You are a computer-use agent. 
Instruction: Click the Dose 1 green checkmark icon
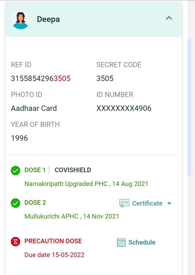[x=15, y=171]
